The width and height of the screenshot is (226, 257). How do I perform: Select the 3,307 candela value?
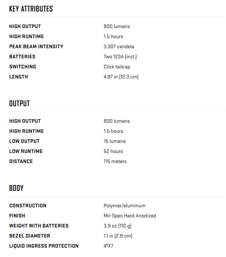click(119, 46)
